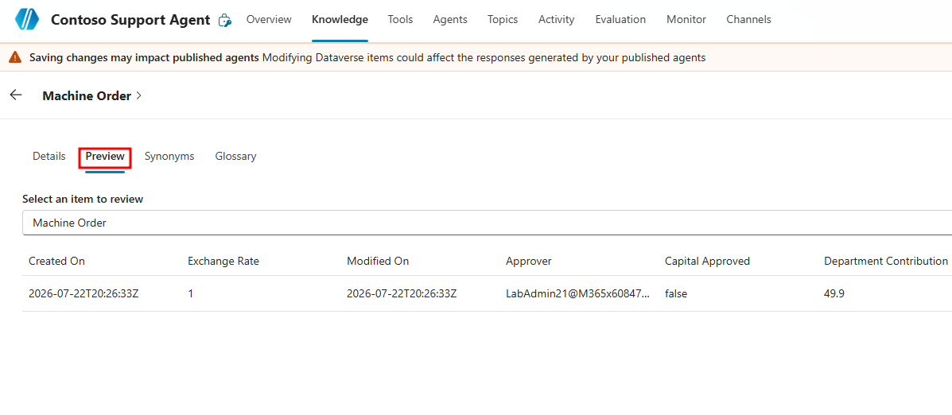952x415 pixels.
Task: Click the Capital Approved column header
Action: click(707, 261)
